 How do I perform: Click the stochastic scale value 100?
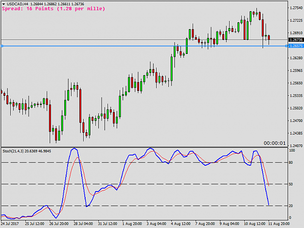[x=292, y=150]
